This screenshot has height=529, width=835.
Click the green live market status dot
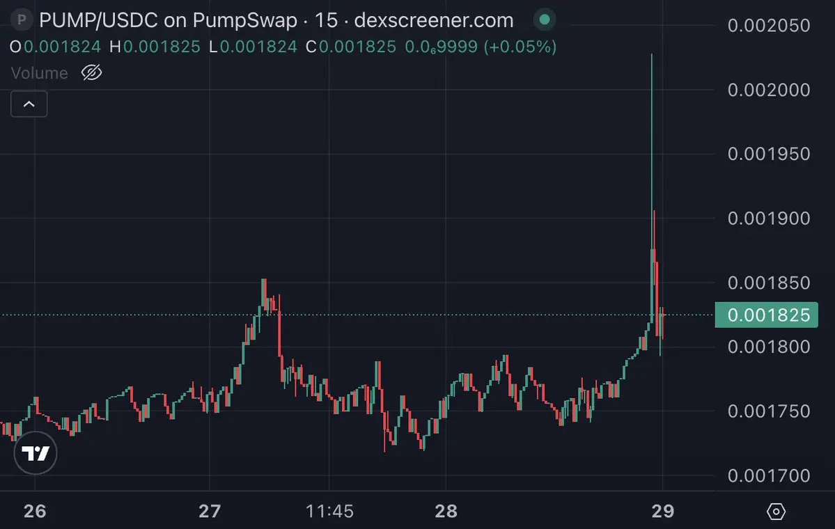[544, 19]
